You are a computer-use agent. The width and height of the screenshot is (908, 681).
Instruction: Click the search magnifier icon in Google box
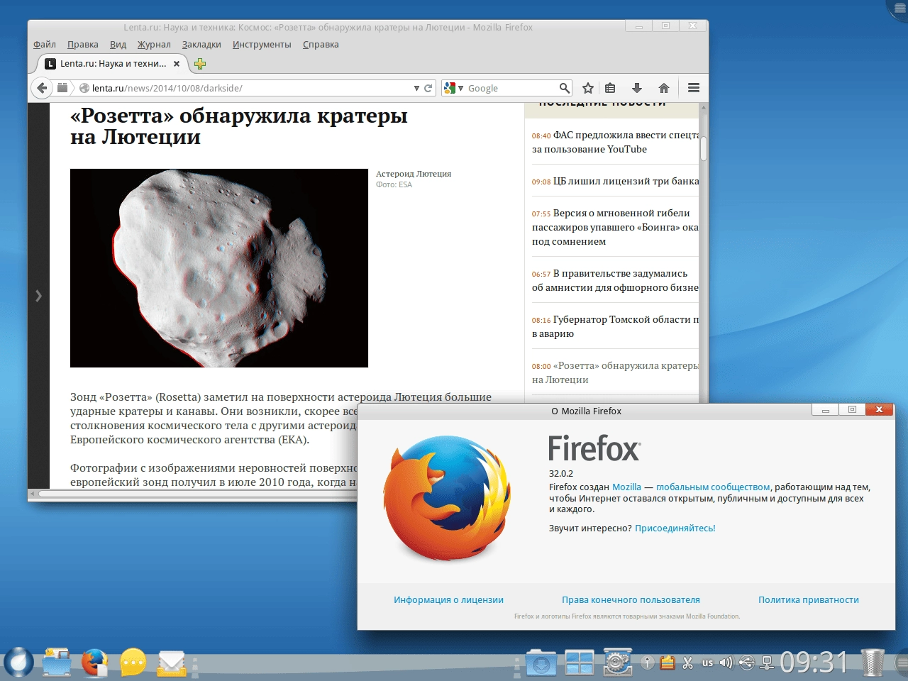(x=564, y=88)
